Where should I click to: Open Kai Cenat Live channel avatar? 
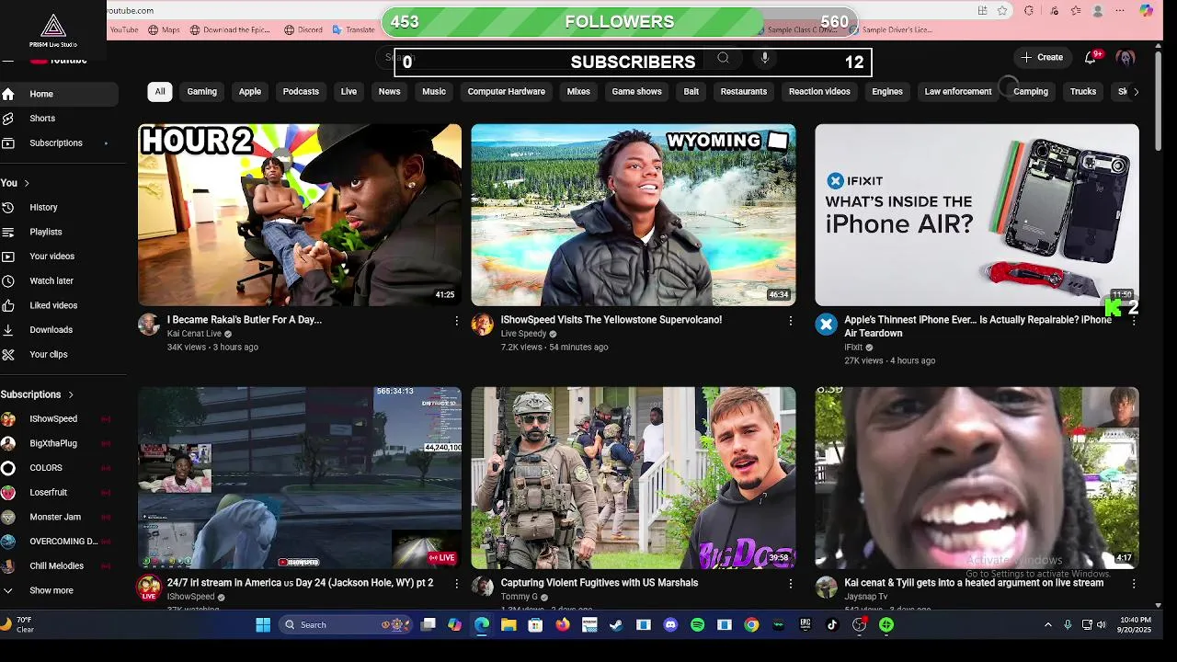[149, 324]
